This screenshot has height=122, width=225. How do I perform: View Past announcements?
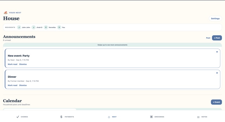(x=208, y=38)
